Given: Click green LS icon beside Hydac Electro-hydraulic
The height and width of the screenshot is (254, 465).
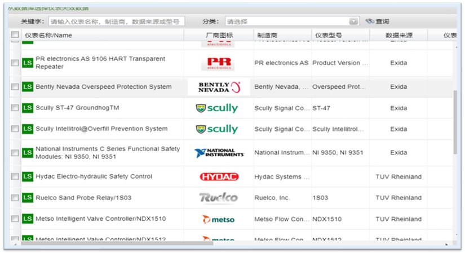Looking at the screenshot, I should coord(28,176).
